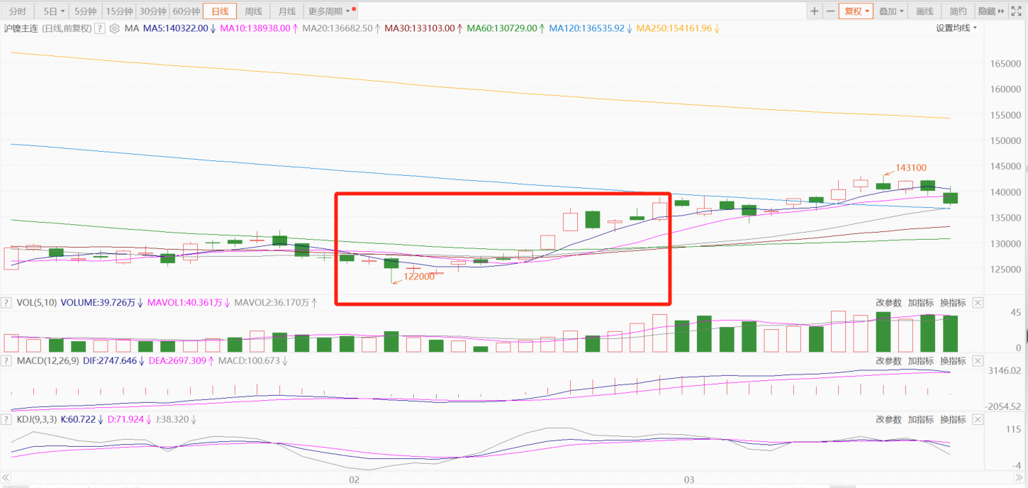Switch to the 分时 tab
The width and height of the screenshot is (1028, 488).
[x=18, y=11]
